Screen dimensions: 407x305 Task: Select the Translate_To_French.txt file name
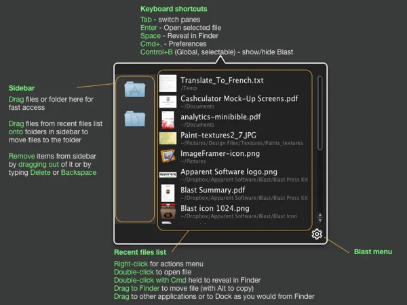(222, 81)
